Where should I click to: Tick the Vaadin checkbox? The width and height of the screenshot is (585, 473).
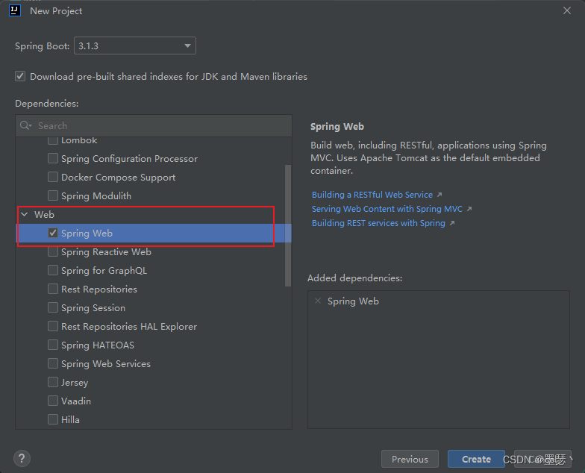click(53, 401)
